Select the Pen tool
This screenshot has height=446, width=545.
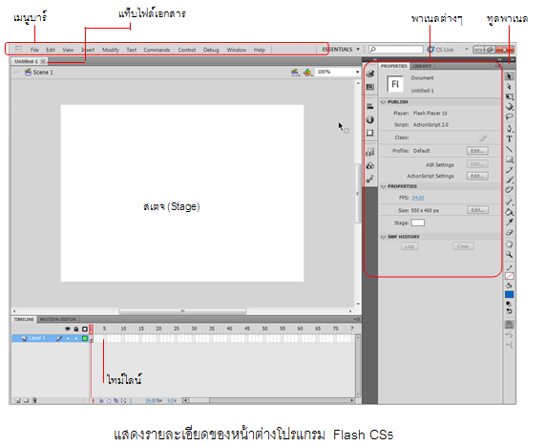(x=509, y=129)
